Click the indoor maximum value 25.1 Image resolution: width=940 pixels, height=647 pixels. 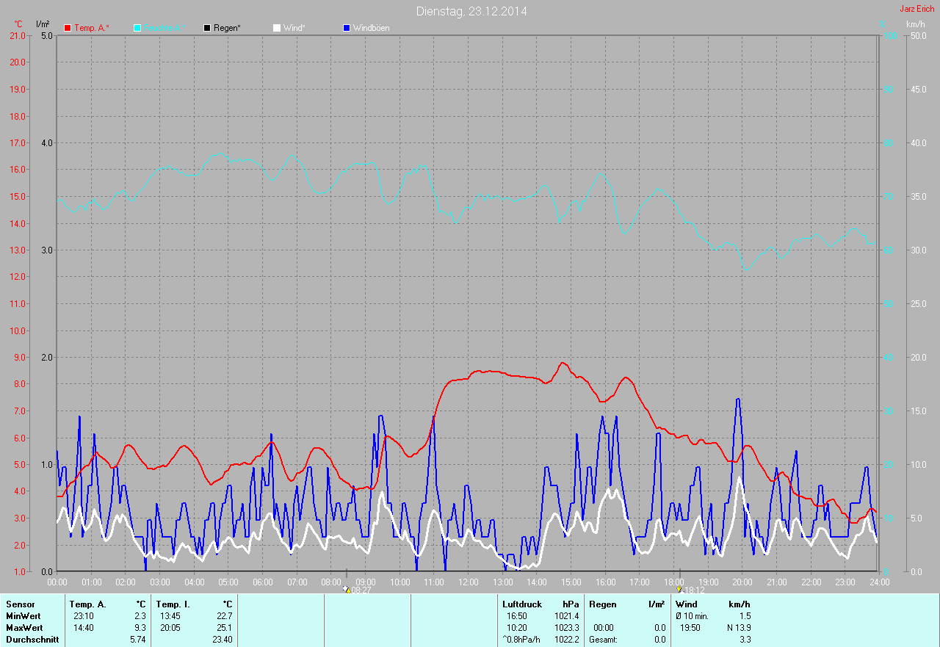point(225,627)
